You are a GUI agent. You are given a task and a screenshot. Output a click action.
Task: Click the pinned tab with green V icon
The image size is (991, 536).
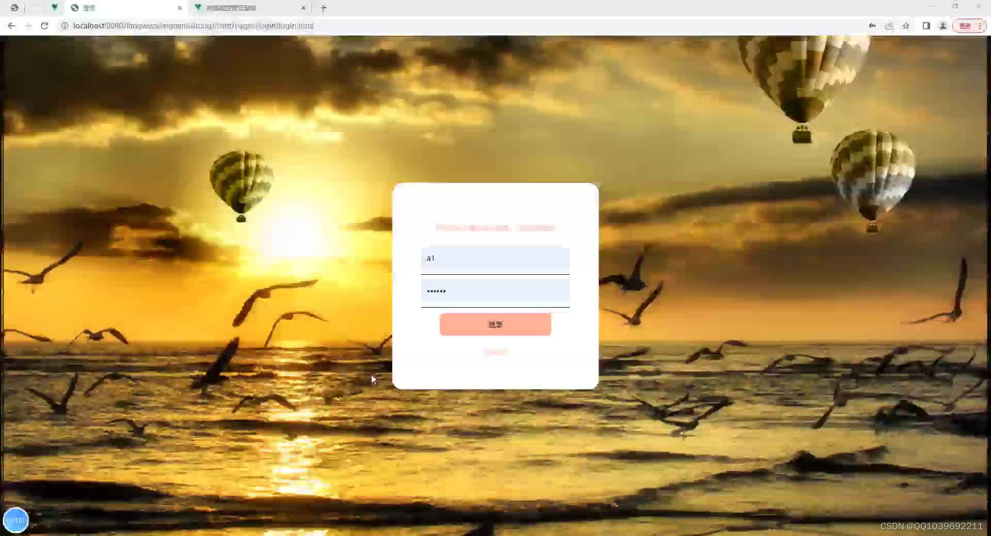(54, 8)
